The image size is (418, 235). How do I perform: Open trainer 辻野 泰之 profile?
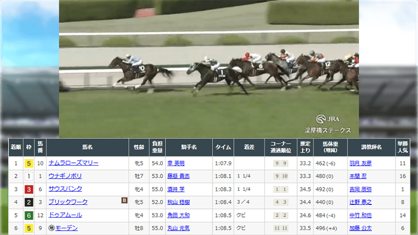[361, 202]
